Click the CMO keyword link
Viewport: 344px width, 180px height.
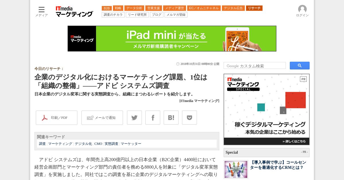point(98,144)
